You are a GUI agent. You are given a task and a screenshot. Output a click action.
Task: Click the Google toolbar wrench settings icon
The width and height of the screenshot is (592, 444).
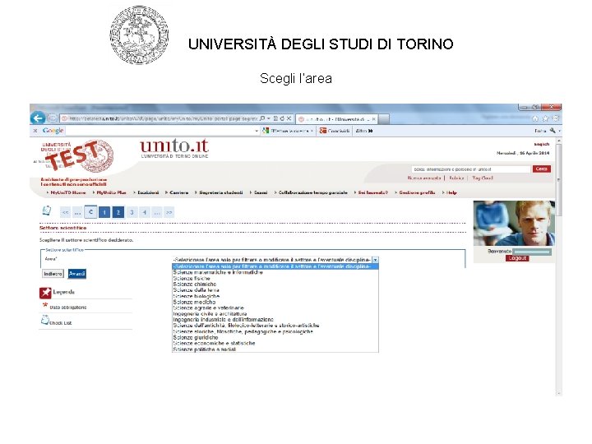pyautogui.click(x=553, y=131)
